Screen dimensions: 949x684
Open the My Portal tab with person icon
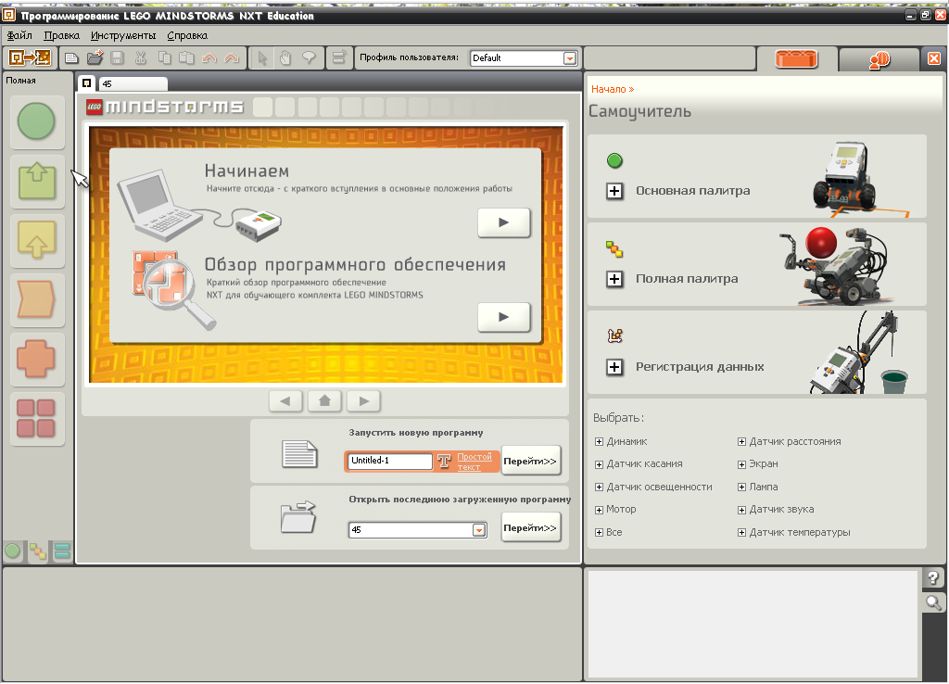tap(879, 59)
